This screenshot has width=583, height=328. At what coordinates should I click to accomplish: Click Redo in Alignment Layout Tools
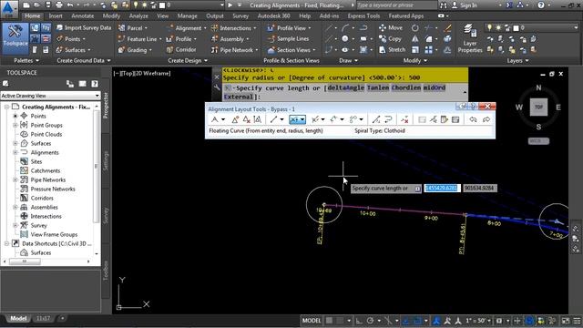pos(486,119)
